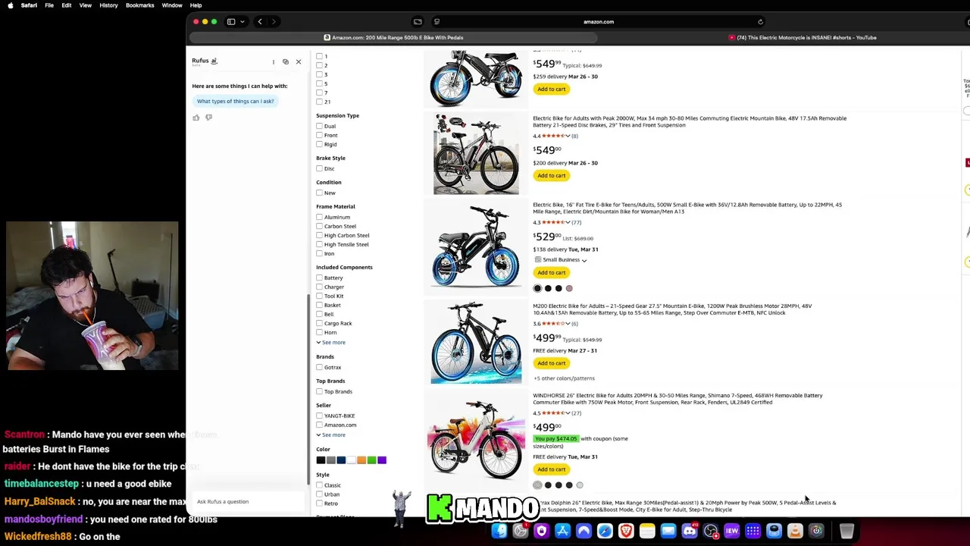Open the Bookmarks menu
The height and width of the screenshot is (546, 970).
coord(139,5)
